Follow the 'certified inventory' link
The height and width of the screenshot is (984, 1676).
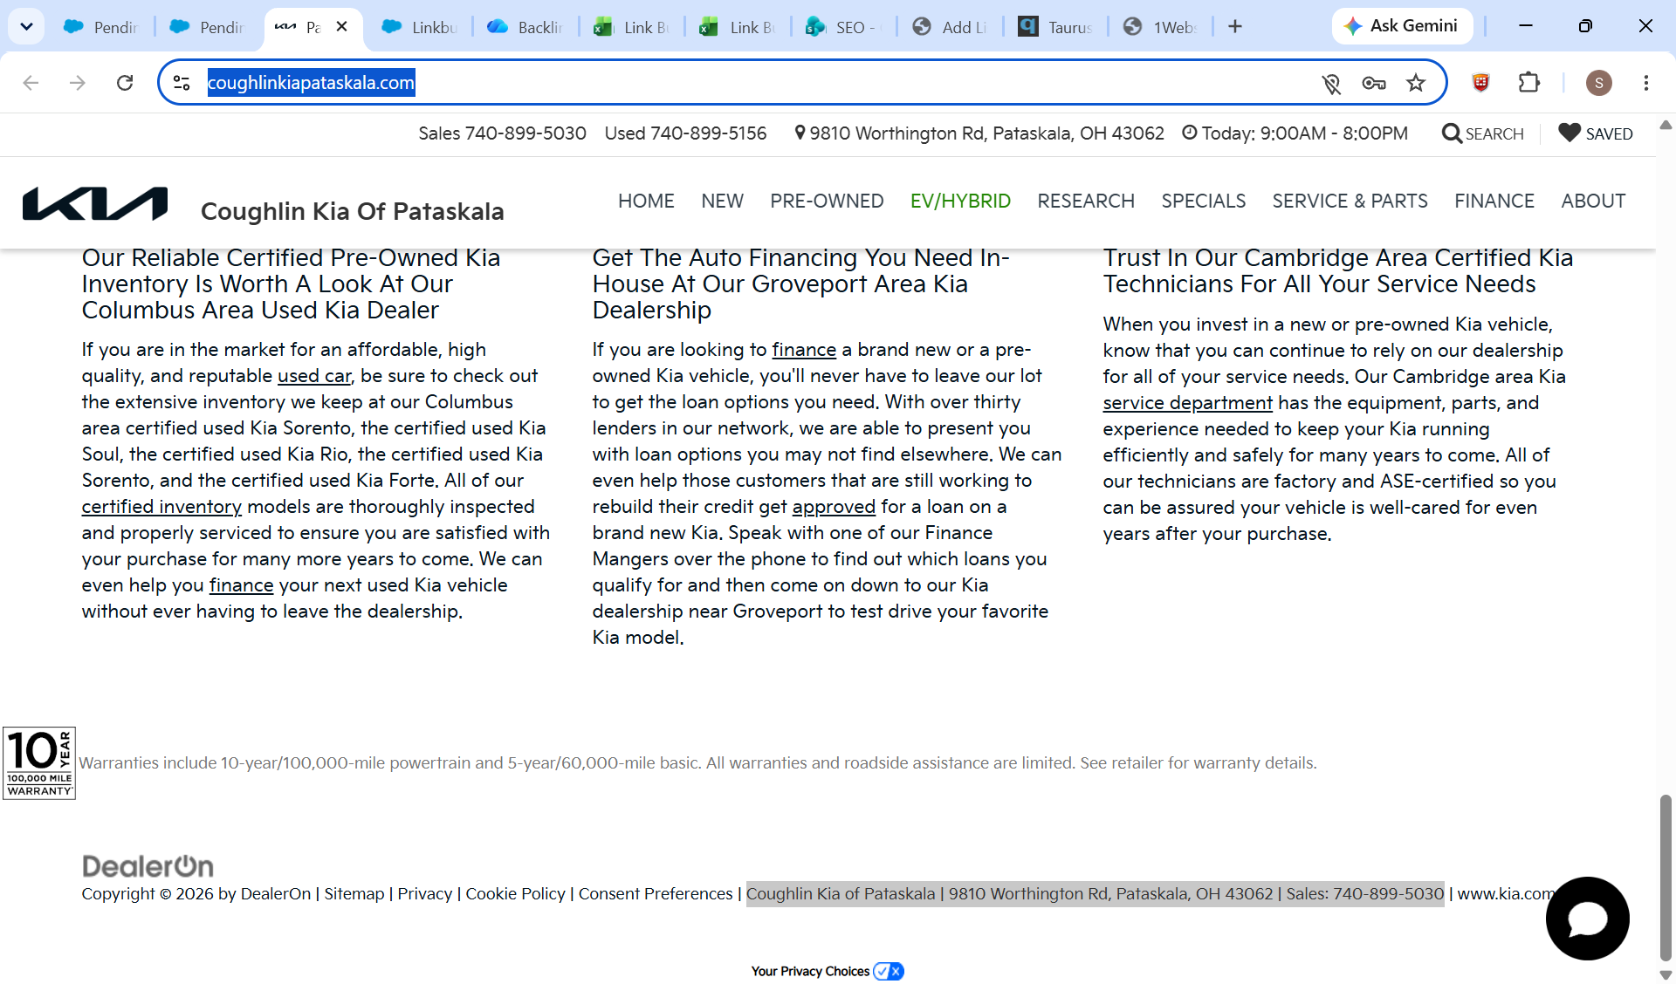pos(161,507)
